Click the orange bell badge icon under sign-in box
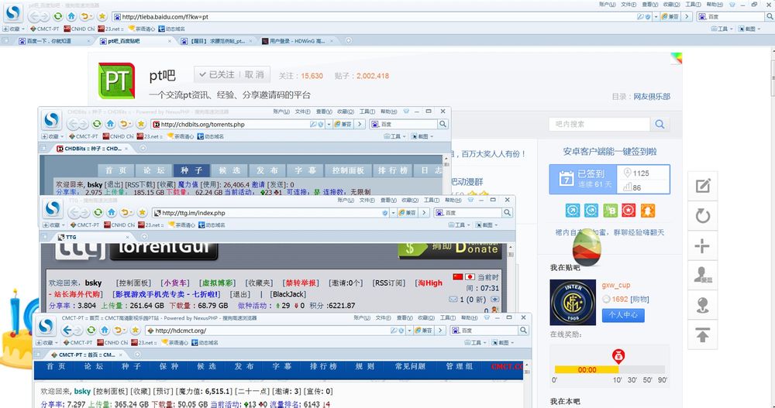 647,211
